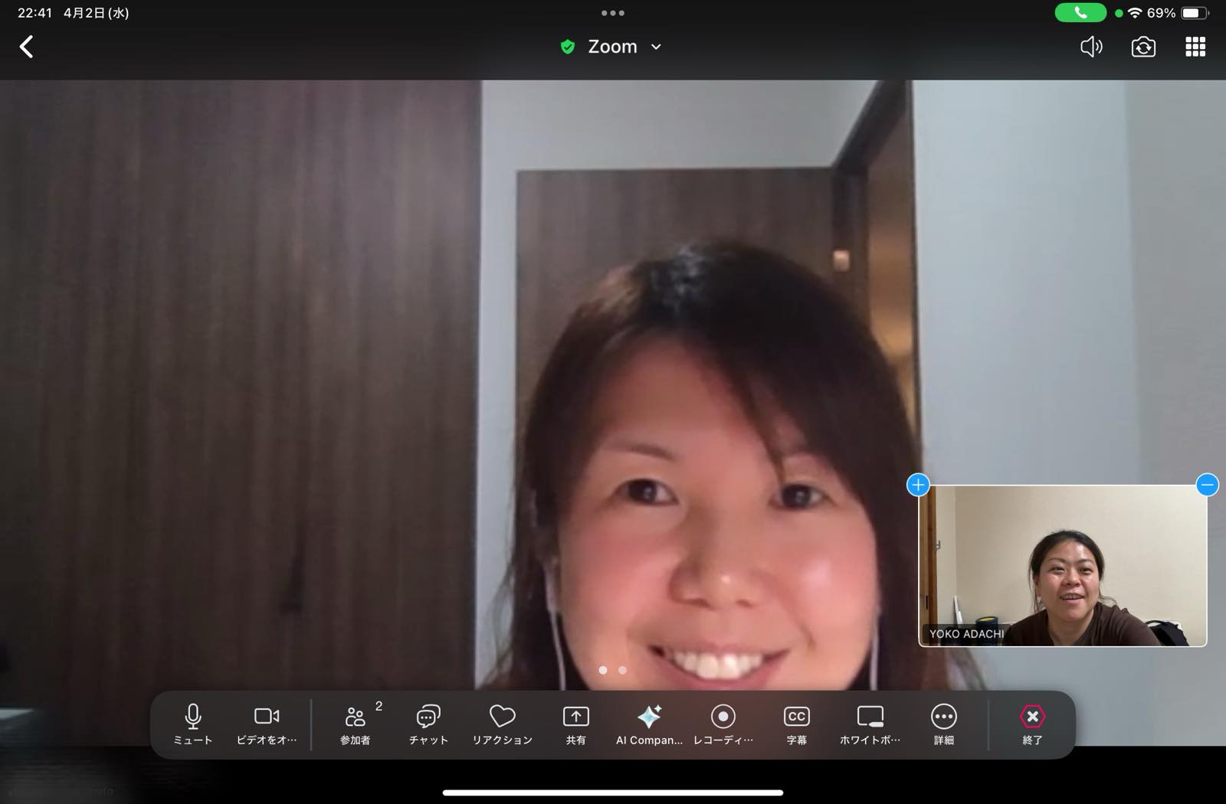1226x804 pixels.
Task: Open the whiteboard
Action: [x=870, y=724]
